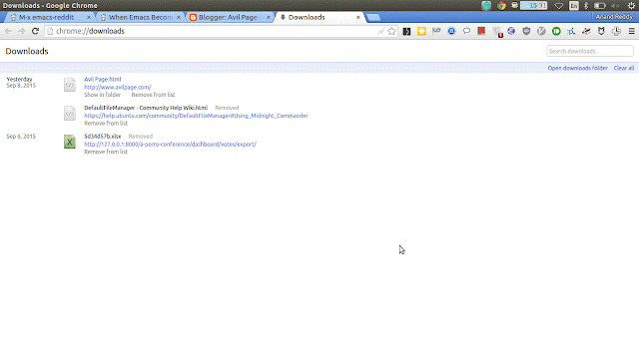
Task: Open the blue pi-like extension icon
Action: click(x=571, y=31)
